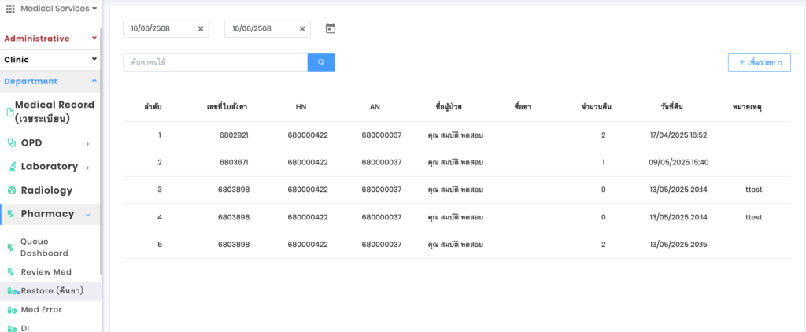Click the Laboratory microscope icon

(x=12, y=167)
